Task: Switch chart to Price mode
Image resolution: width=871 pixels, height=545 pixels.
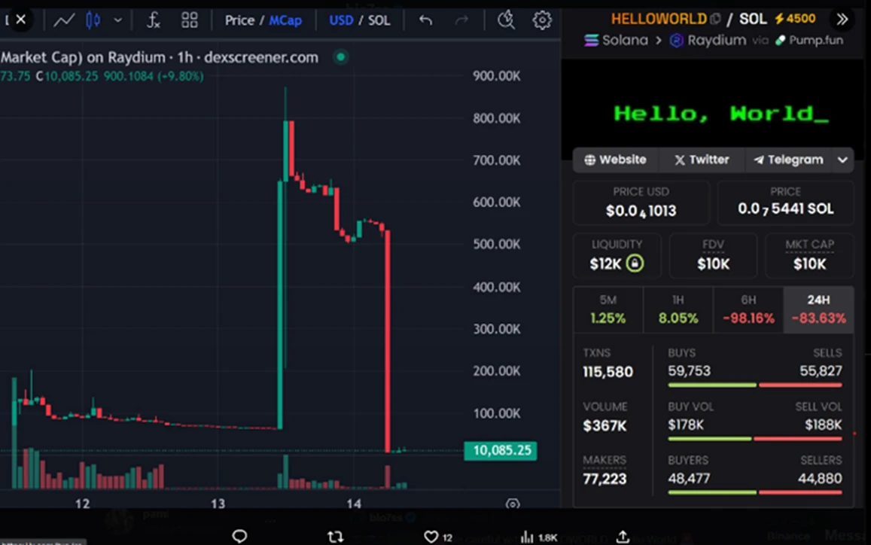Action: 239,20
